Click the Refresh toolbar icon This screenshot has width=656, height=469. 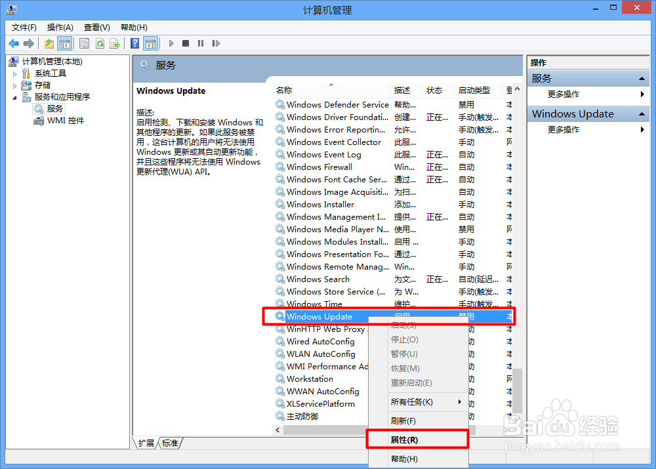[100, 43]
